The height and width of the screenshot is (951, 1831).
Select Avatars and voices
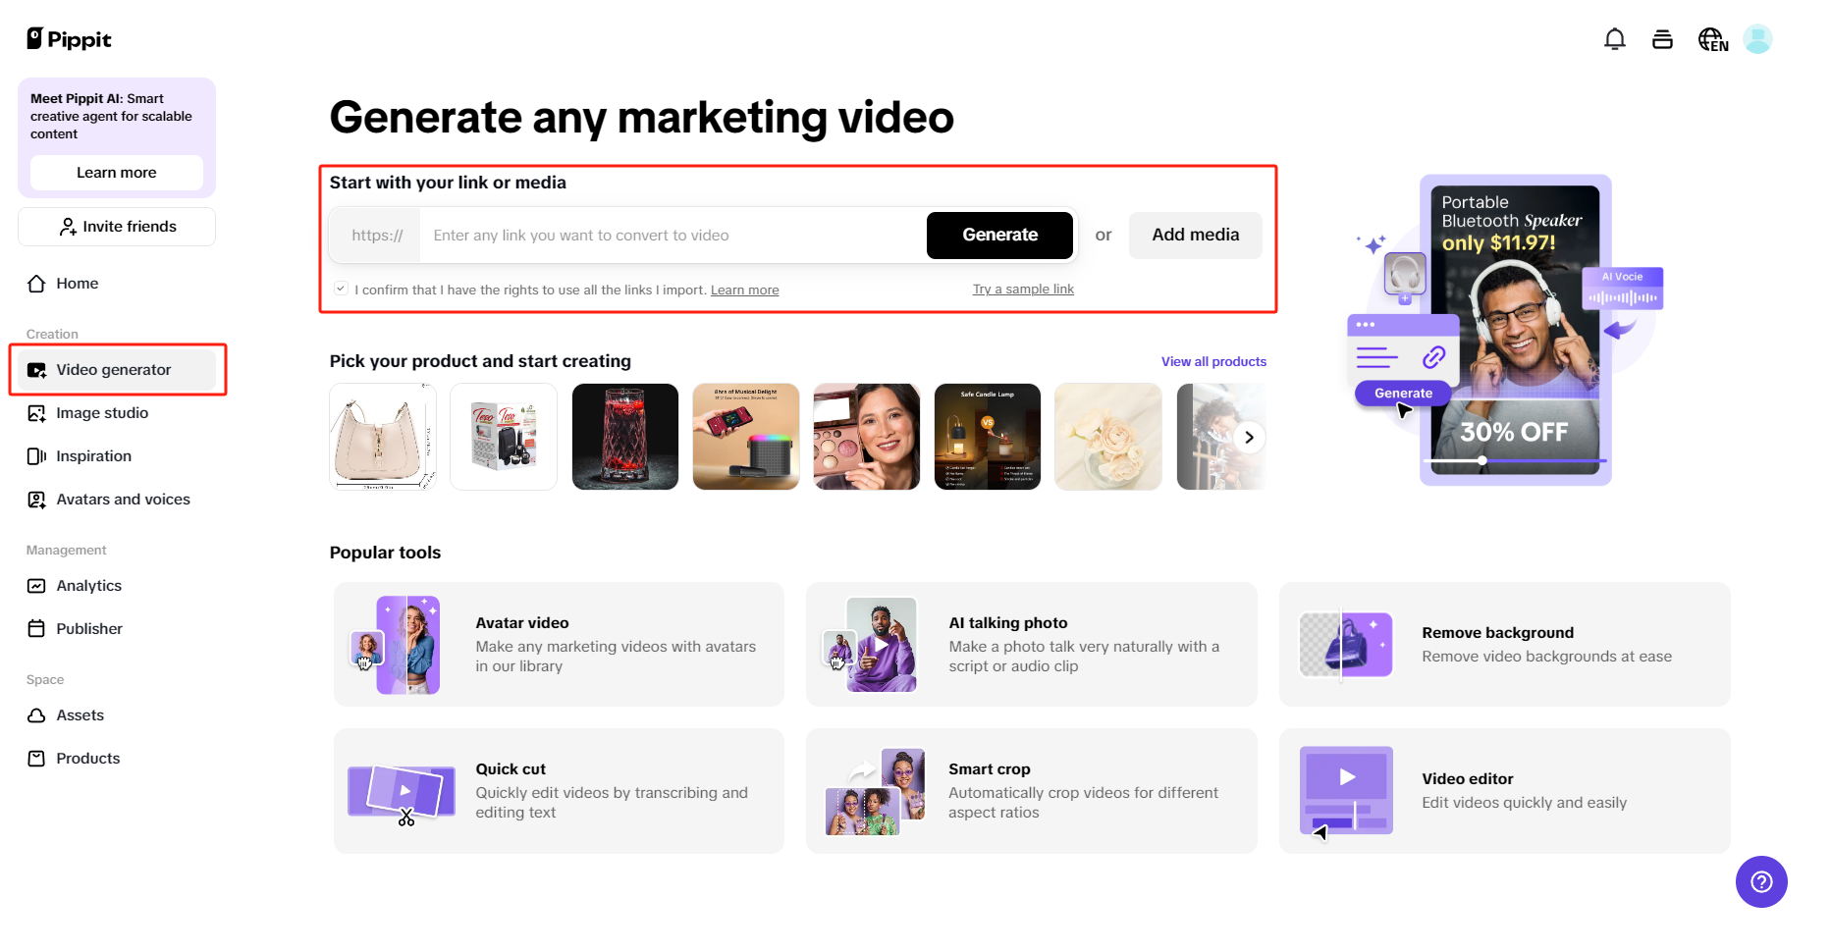pyautogui.click(x=123, y=499)
